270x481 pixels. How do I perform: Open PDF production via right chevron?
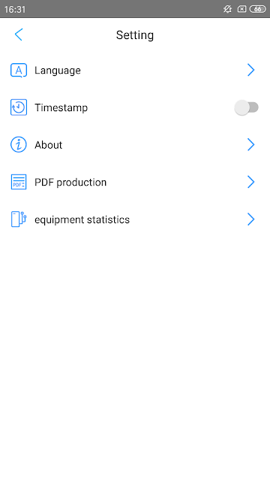pos(251,182)
